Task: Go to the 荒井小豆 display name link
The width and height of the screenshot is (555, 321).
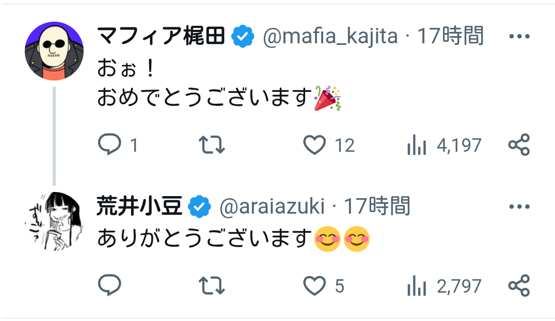Action: click(139, 207)
